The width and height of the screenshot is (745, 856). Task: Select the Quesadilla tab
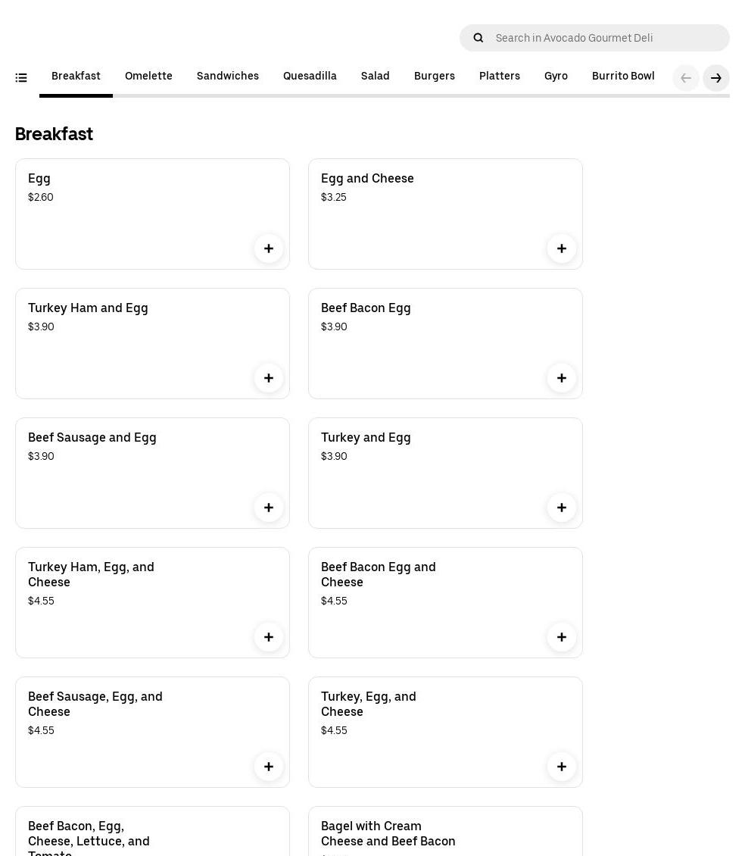pos(310,76)
